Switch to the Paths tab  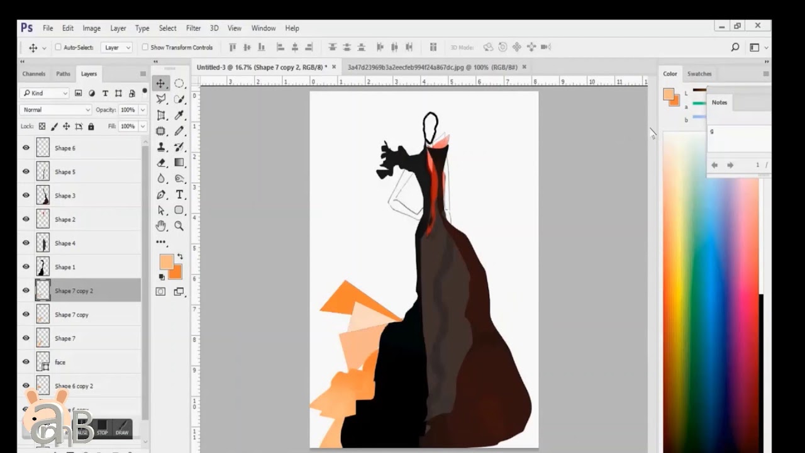tap(63, 74)
